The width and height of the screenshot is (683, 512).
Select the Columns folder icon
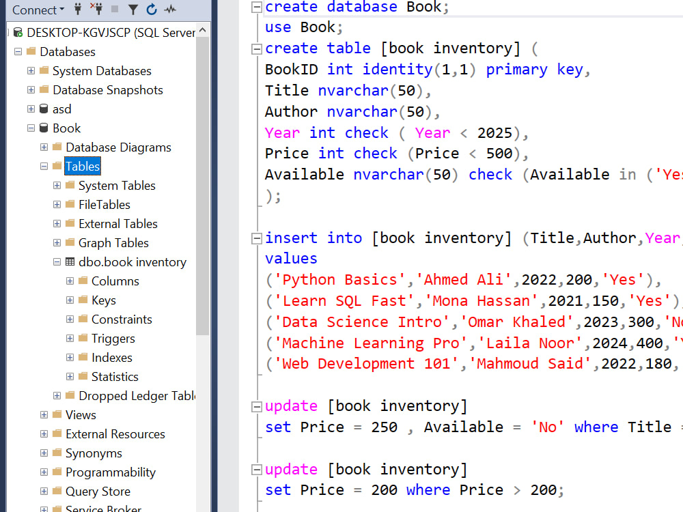click(x=83, y=281)
